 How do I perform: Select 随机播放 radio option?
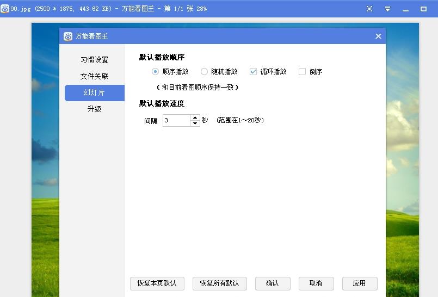205,71
